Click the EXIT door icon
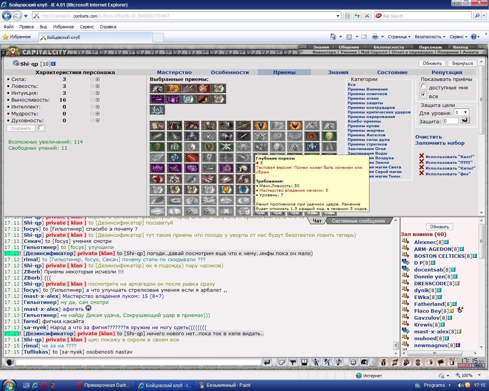This screenshot has height=391, width=489. 453,362
